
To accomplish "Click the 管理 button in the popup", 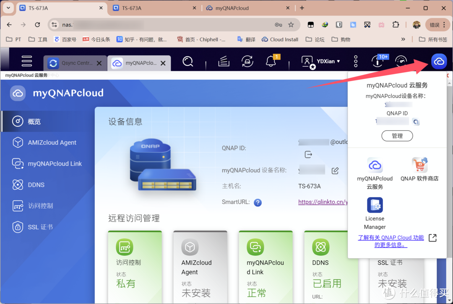I will 397,136.
